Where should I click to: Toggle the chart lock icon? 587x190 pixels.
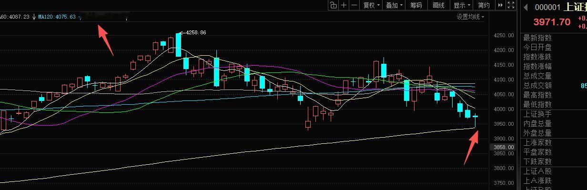point(333,5)
